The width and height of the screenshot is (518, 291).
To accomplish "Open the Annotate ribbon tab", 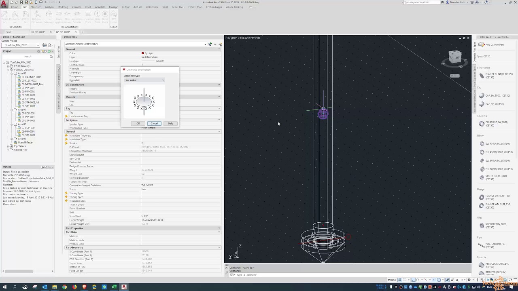I will [x=100, y=7].
